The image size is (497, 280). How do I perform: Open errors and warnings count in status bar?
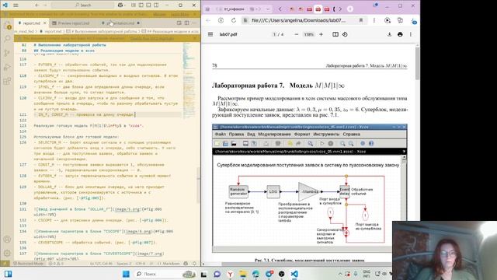pyautogui.click(x=56, y=264)
